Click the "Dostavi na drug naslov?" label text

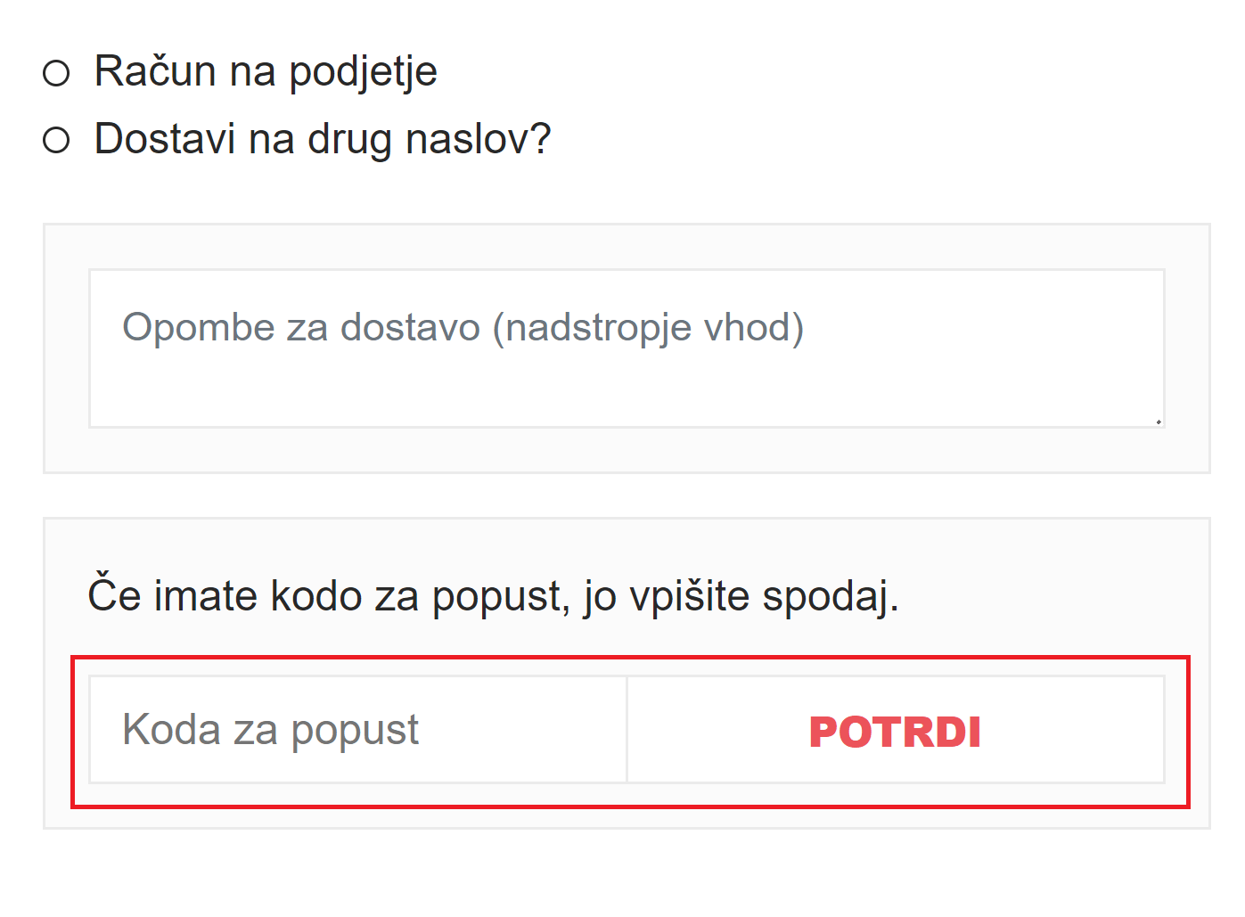click(x=323, y=139)
